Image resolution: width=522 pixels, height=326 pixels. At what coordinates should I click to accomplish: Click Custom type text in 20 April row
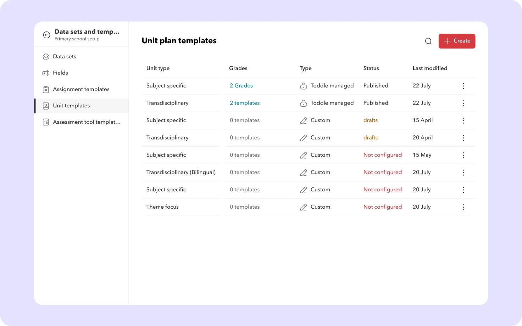coord(320,138)
